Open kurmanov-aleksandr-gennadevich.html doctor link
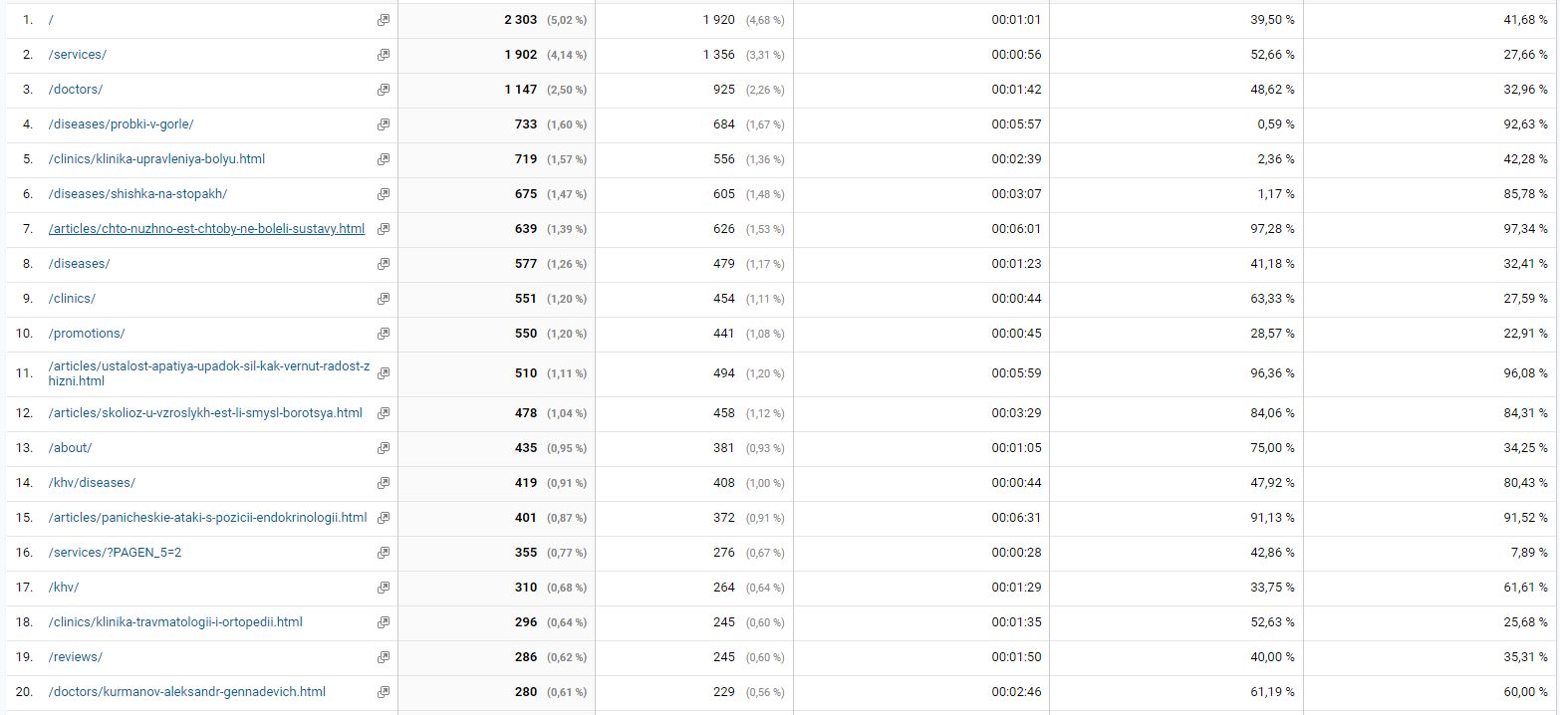Viewport: 1560px width, 715px height. point(186,692)
